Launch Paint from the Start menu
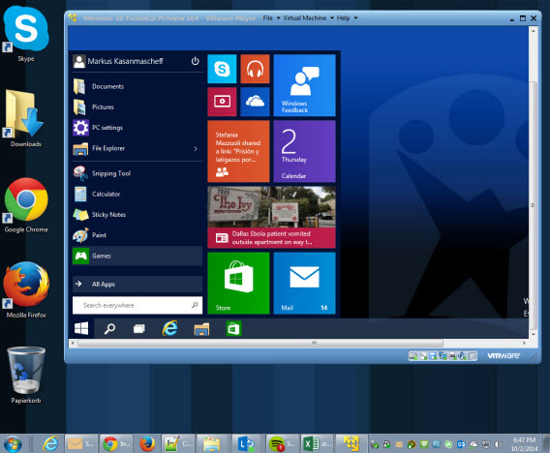 tap(137, 235)
